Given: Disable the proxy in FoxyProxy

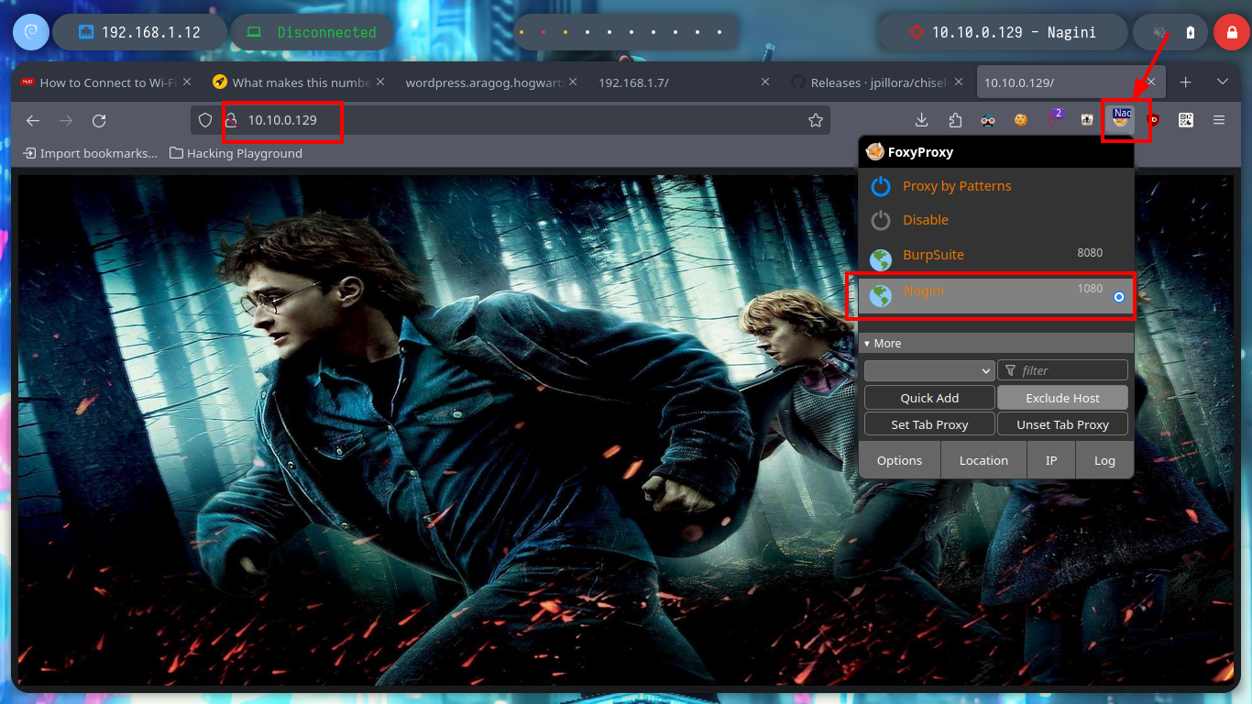Looking at the screenshot, I should click(x=925, y=220).
